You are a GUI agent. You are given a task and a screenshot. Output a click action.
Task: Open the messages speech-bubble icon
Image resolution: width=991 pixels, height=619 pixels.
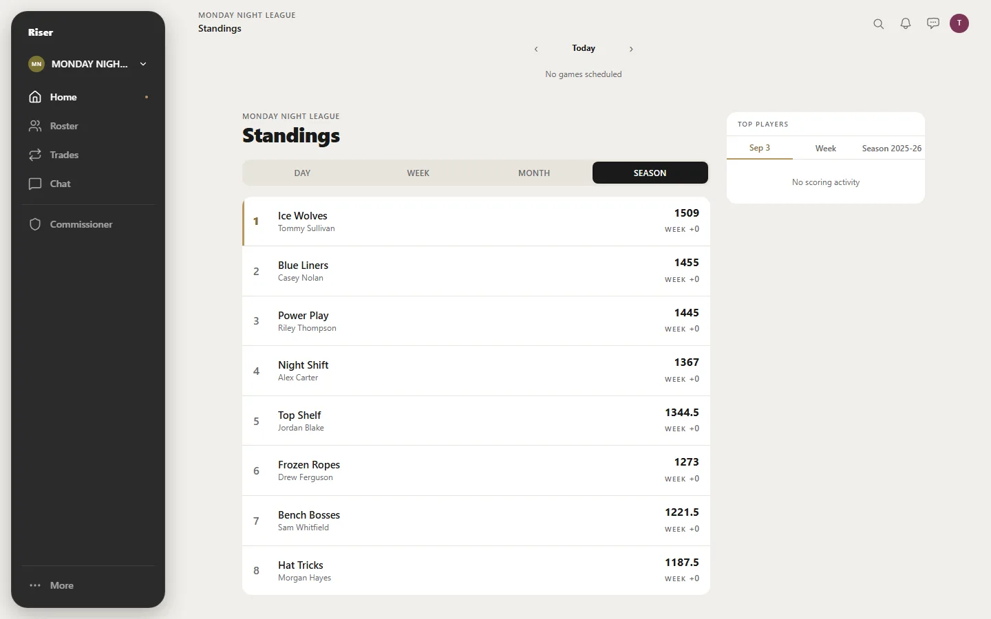933,23
